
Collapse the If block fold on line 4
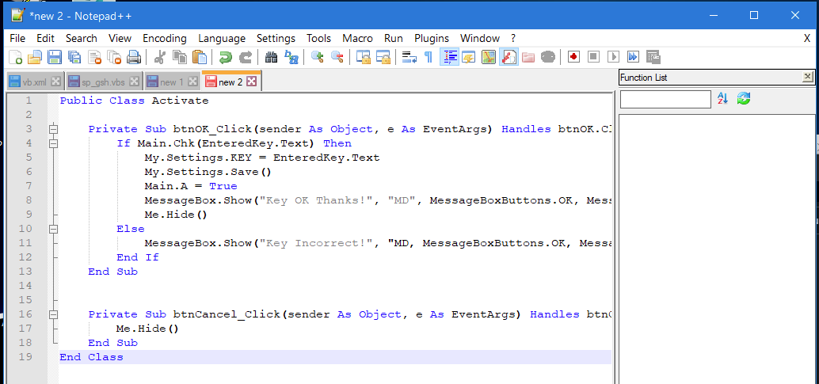tap(53, 143)
